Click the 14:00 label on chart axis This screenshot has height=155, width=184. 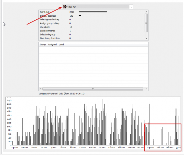[x=102, y=148]
